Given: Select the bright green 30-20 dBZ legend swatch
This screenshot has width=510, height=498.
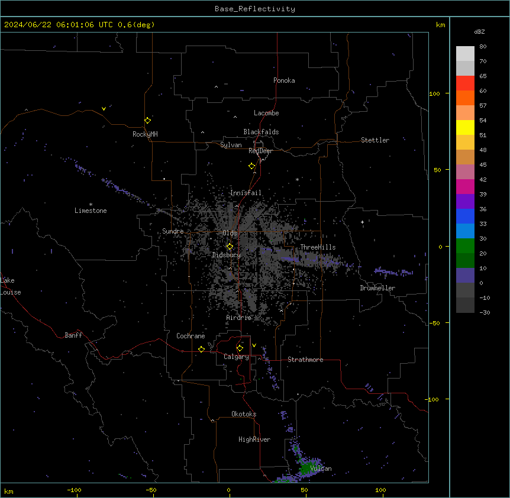Looking at the screenshot, I should [x=465, y=246].
